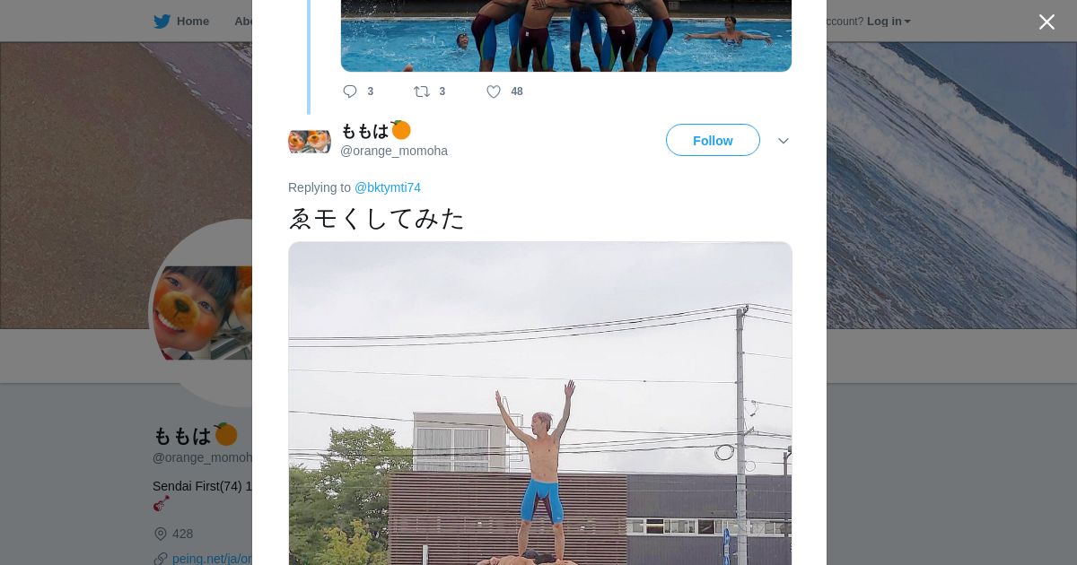
Task: Follow @orange_momoha
Action: (x=713, y=140)
